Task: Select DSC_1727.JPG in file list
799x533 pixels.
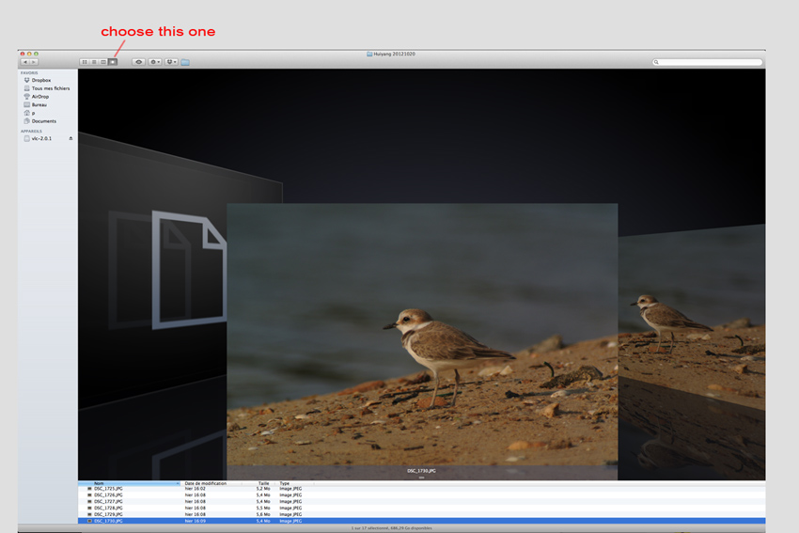Action: click(108, 502)
